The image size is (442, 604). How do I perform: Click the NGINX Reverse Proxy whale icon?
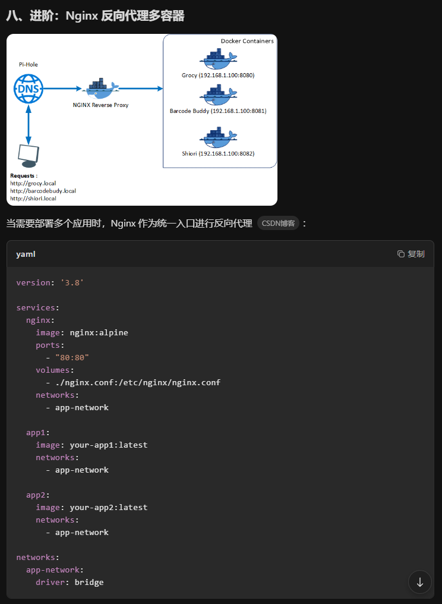coord(102,89)
